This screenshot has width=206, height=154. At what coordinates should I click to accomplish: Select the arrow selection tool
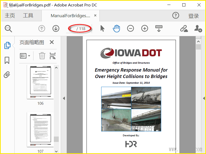point(102,28)
